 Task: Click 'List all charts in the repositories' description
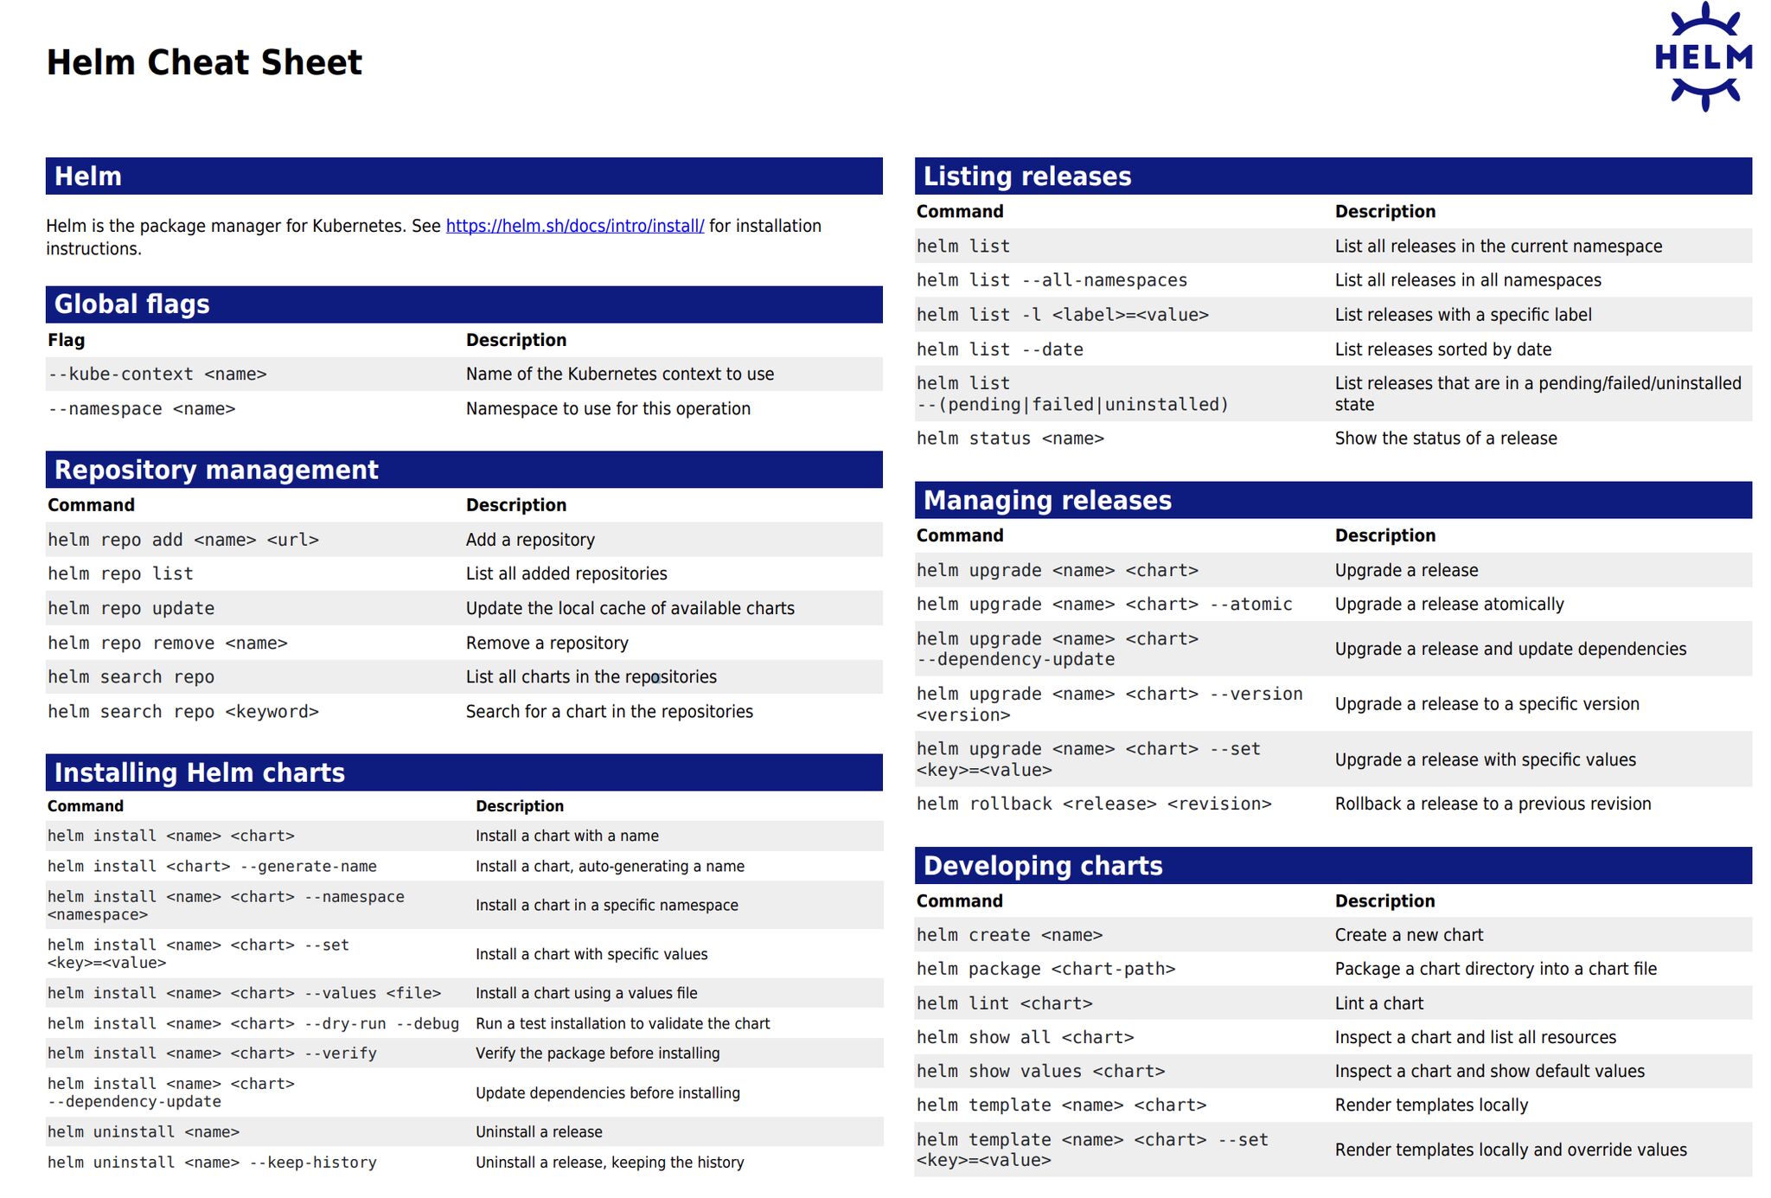point(591,677)
